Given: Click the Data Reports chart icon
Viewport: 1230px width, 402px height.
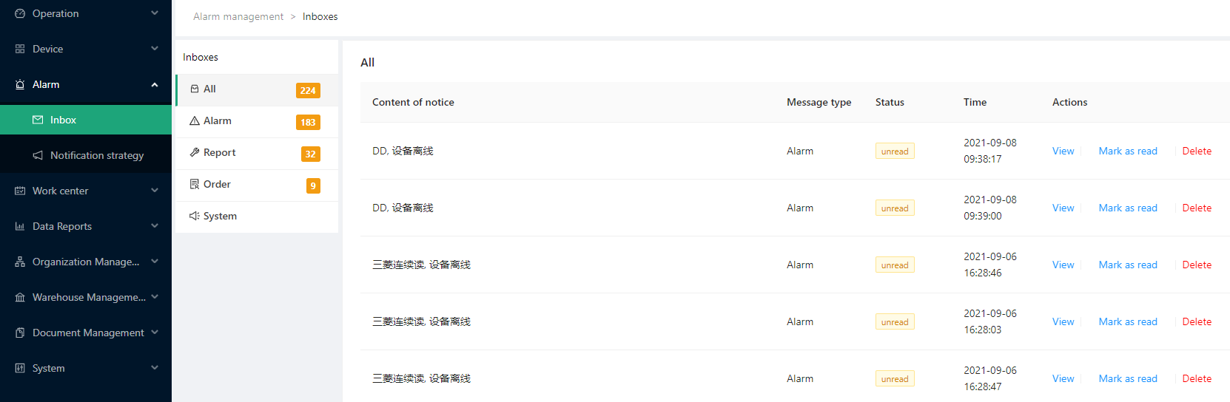Looking at the screenshot, I should click(x=20, y=226).
